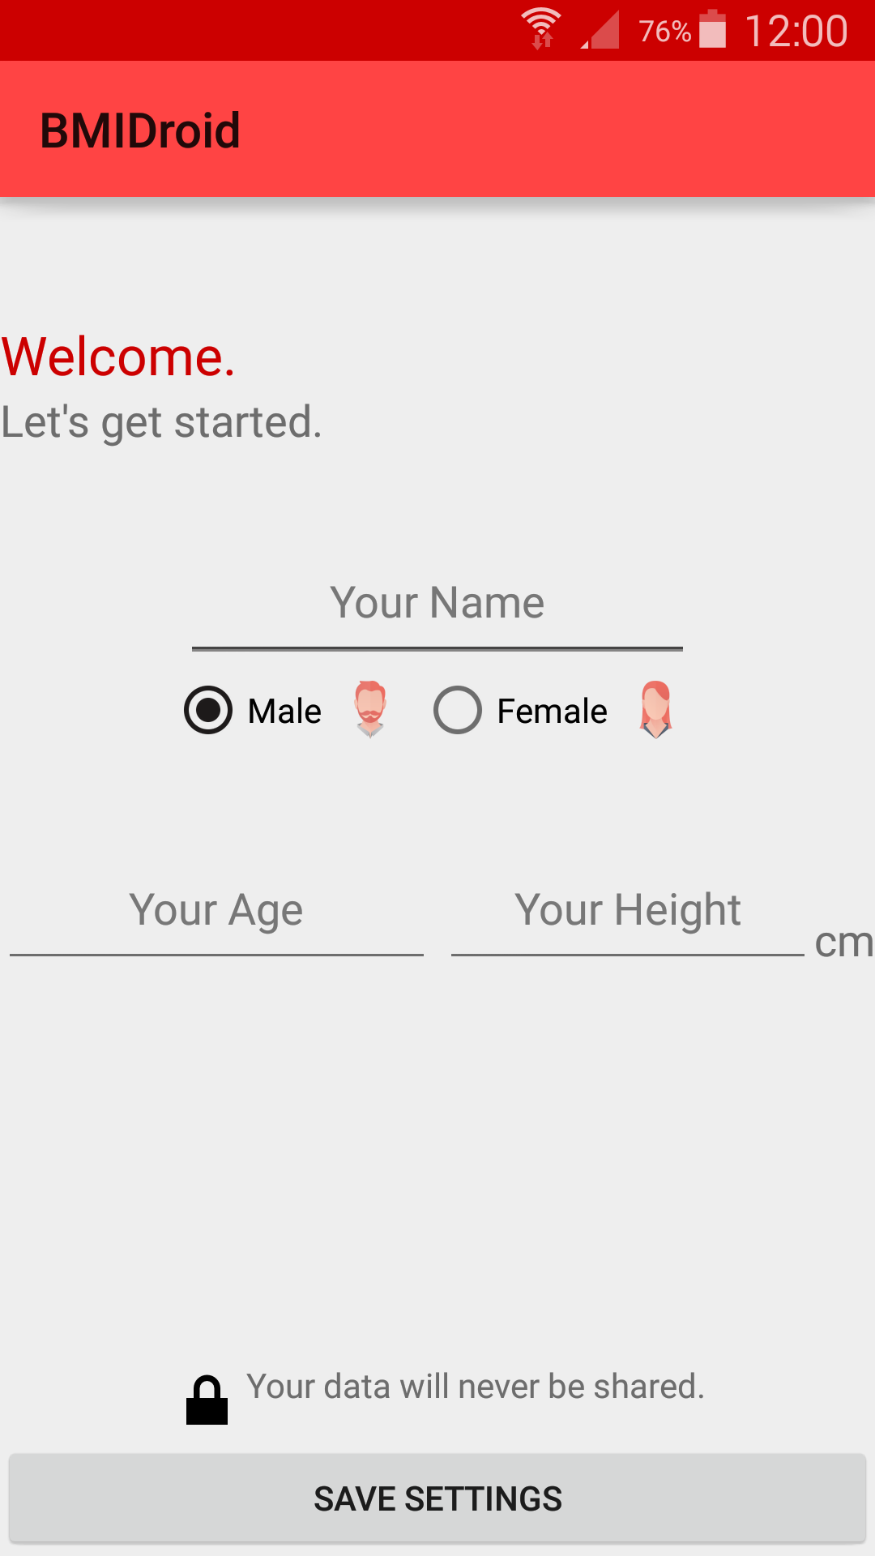The height and width of the screenshot is (1556, 875).
Task: Tap the cm unit label
Action: (x=843, y=943)
